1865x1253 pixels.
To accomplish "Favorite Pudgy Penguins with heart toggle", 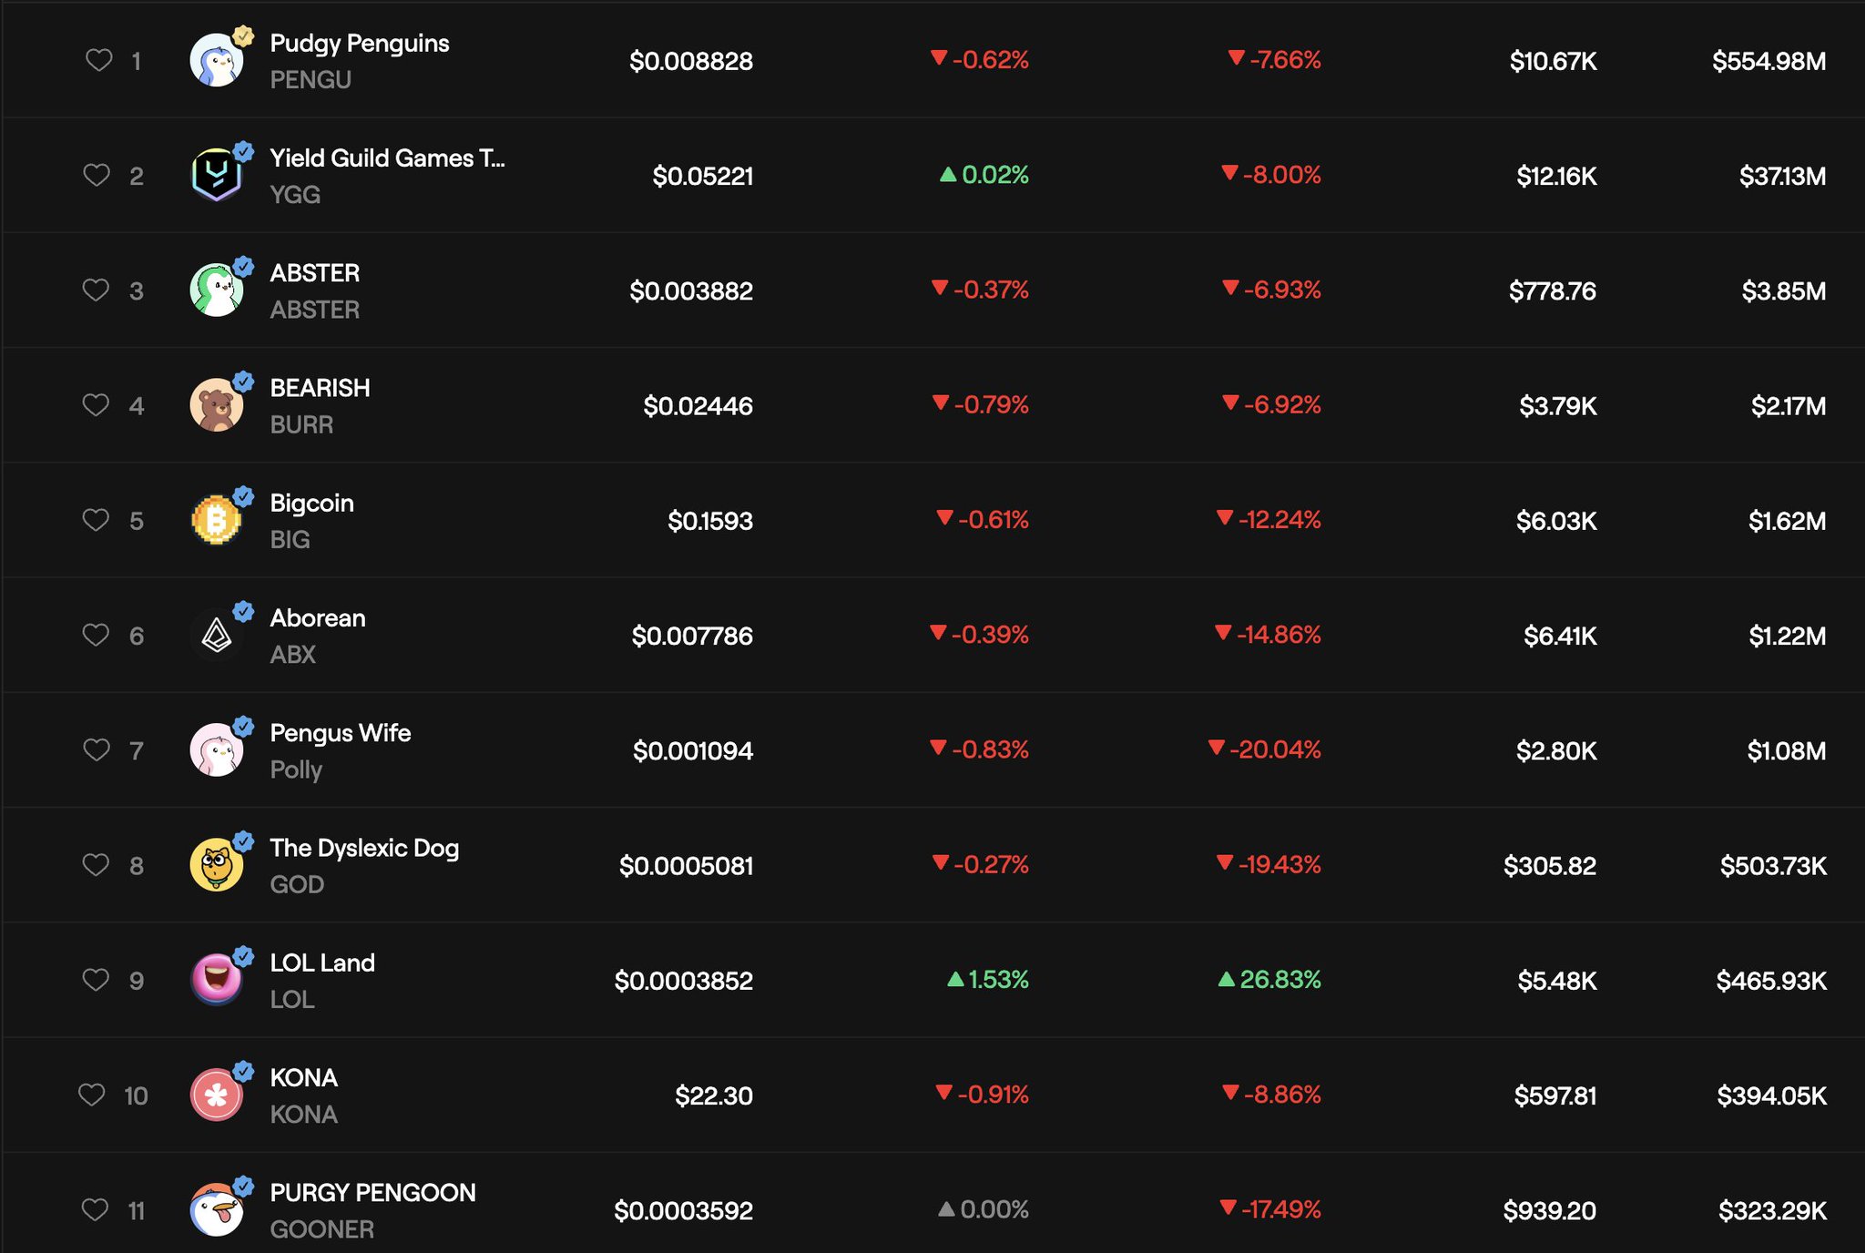I will [98, 60].
